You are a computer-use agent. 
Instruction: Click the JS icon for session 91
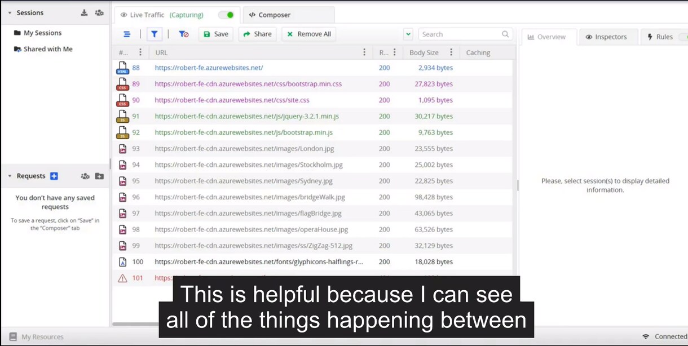pyautogui.click(x=122, y=117)
